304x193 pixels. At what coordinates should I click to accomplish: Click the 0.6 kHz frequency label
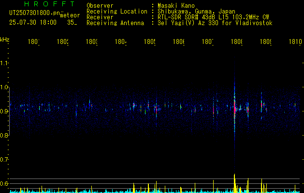coord(4,183)
